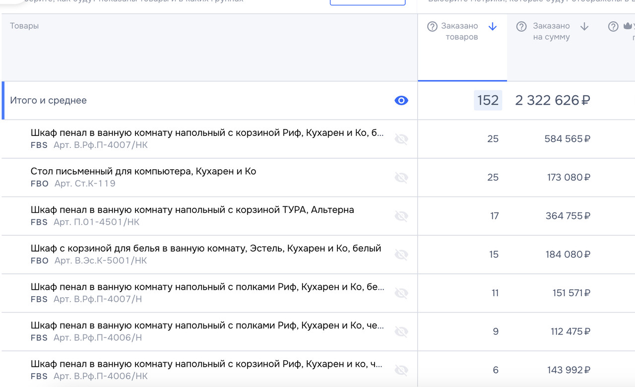Click the outlined button at top of page
This screenshot has width=635, height=387.
coord(367,2)
